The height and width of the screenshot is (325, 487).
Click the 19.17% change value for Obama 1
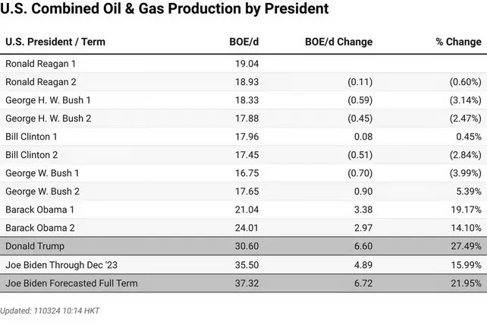point(464,210)
